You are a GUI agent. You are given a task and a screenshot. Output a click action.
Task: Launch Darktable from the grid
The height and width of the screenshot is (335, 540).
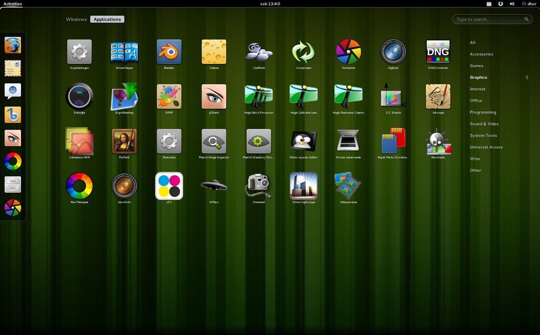click(348, 52)
